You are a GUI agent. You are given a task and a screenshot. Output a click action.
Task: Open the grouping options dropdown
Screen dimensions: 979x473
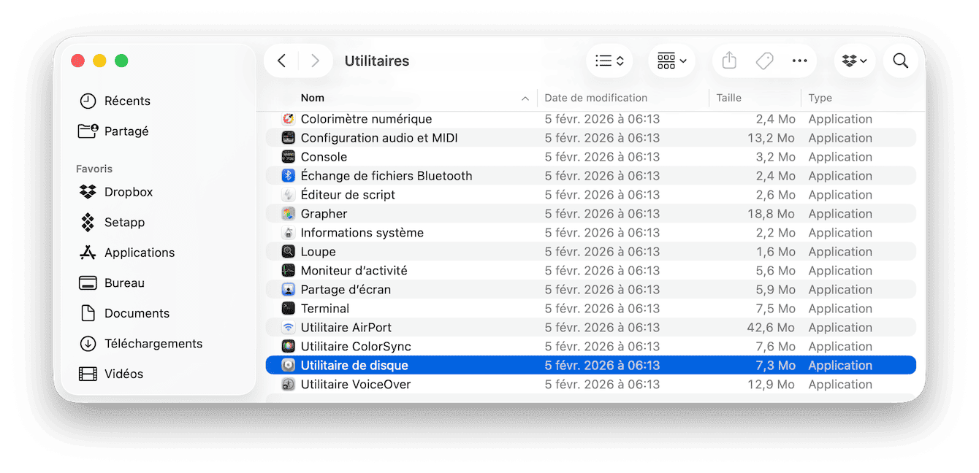pyautogui.click(x=671, y=61)
